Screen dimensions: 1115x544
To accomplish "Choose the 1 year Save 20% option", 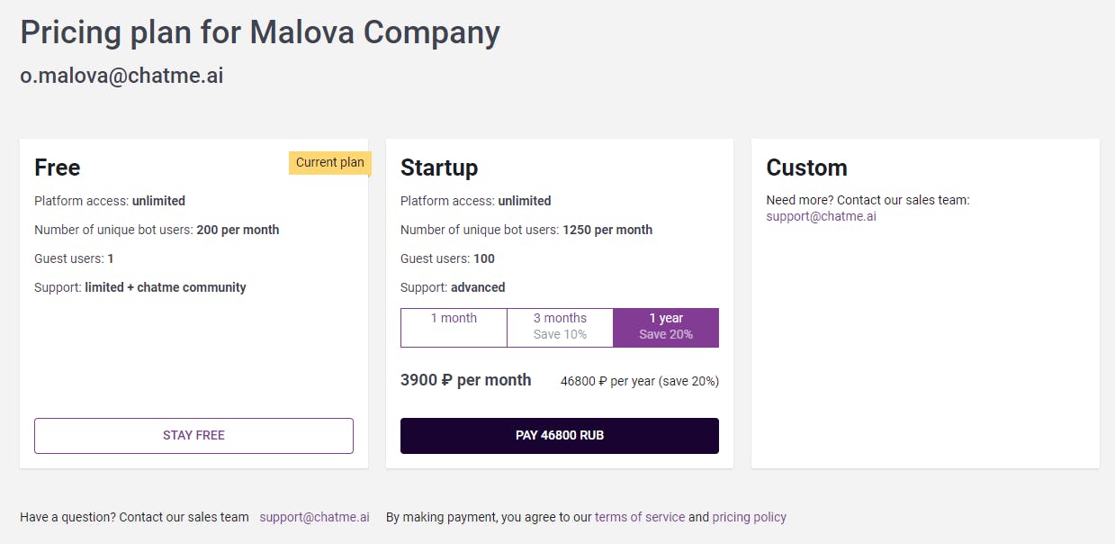I will point(666,327).
